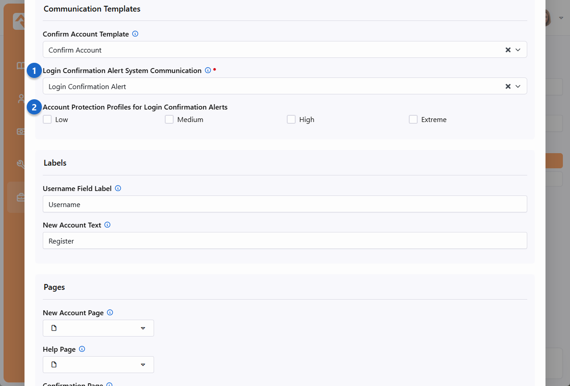This screenshot has height=386, width=570.
Task: Click info icon beside Confirm Account Template
Action: [x=135, y=34]
